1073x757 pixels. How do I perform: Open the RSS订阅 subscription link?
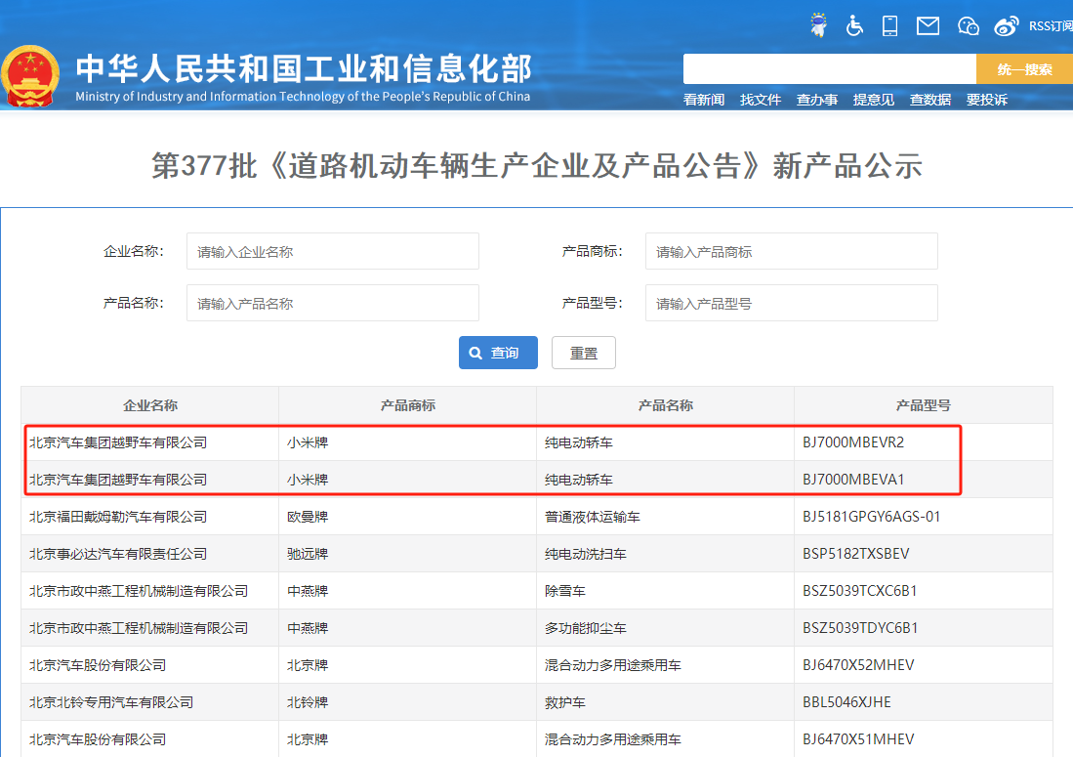[1048, 25]
